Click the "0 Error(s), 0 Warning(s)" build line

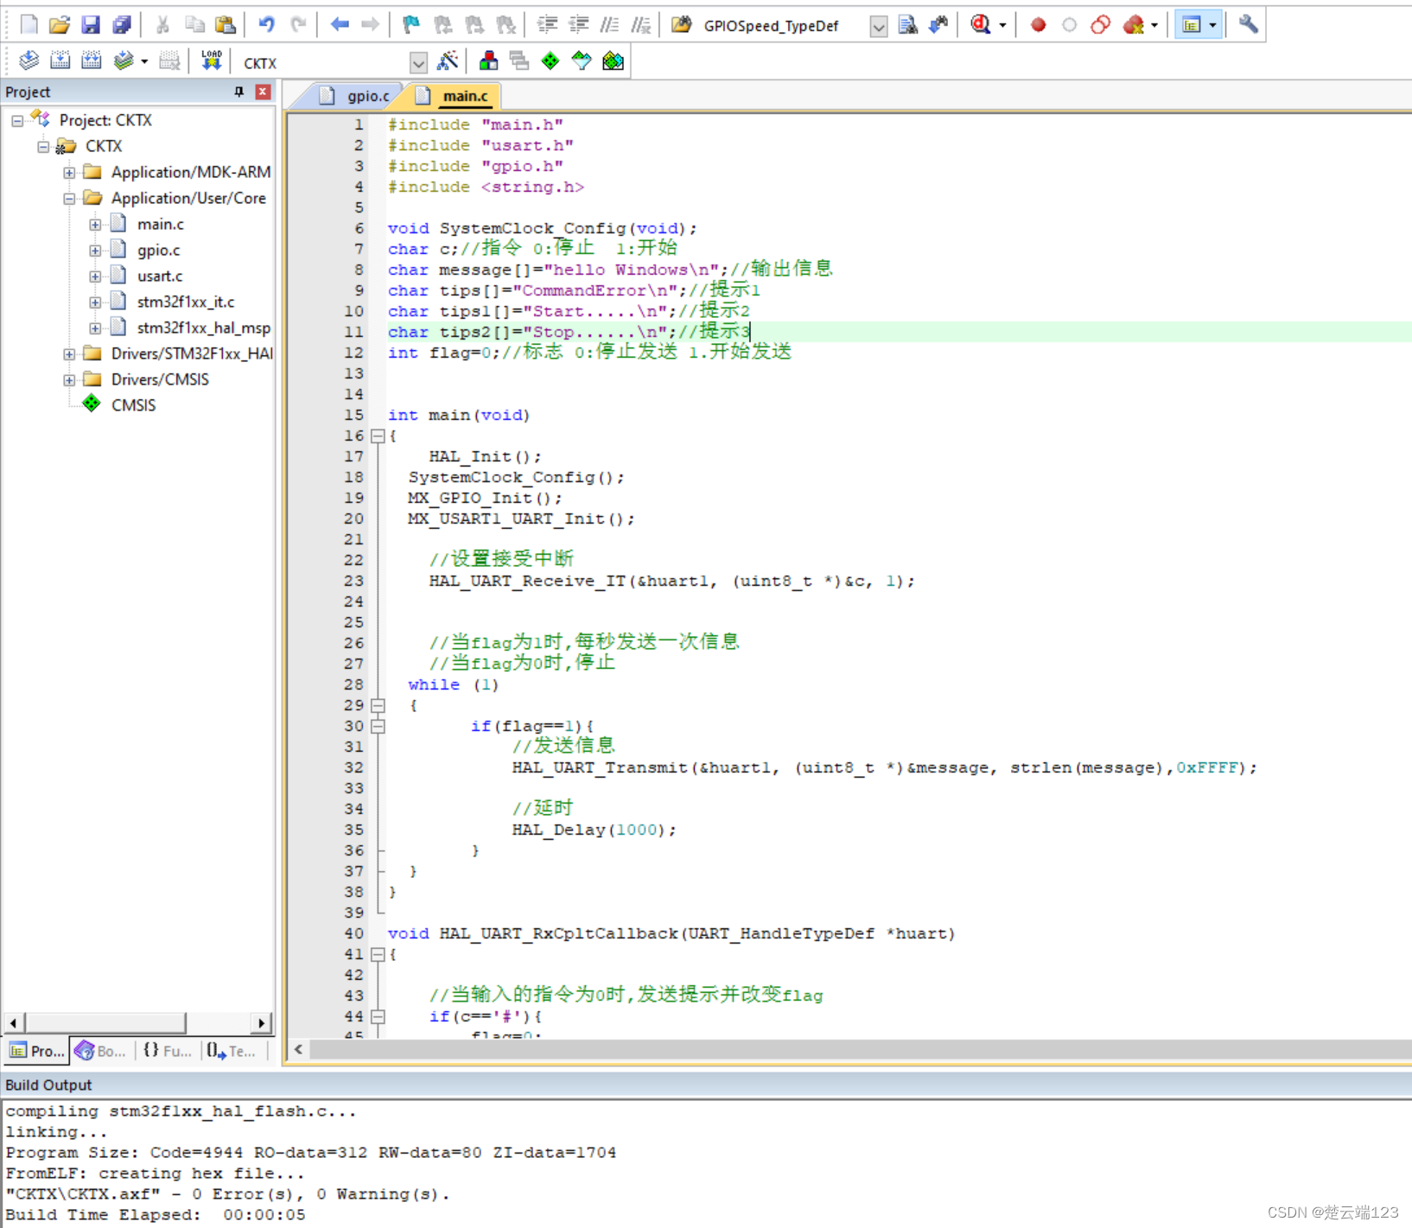click(x=228, y=1194)
